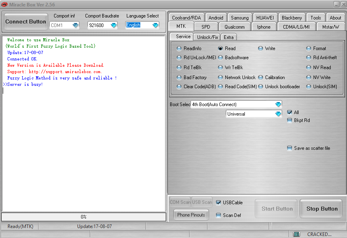Uncheck the All checkbox

(x=289, y=112)
